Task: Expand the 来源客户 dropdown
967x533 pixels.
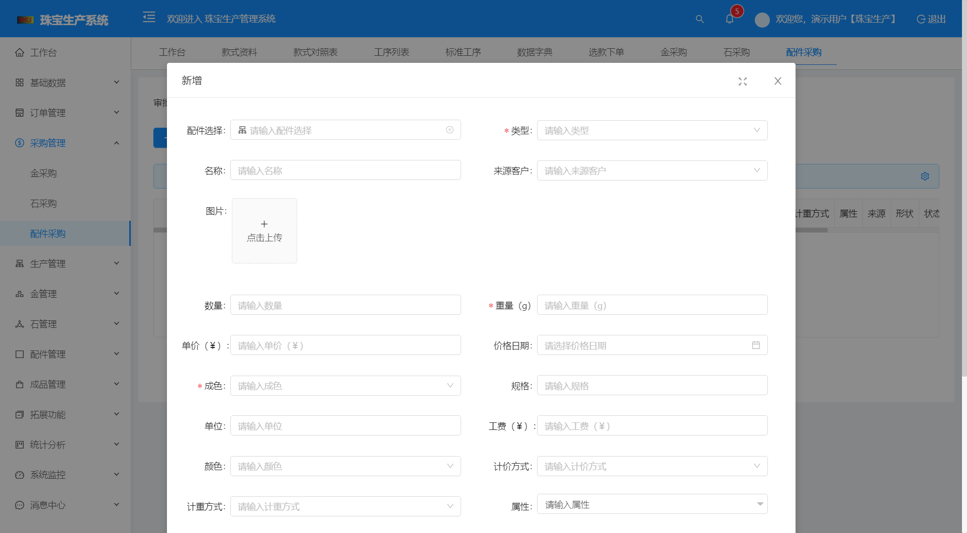Action: click(x=652, y=170)
